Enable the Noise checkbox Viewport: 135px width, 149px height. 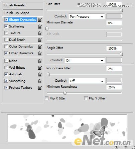[x=6, y=61]
